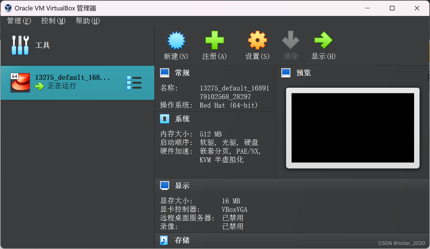Click 远程桌面服务器 已禁用 value
Viewport: 430px width, 249px height.
tap(233, 218)
